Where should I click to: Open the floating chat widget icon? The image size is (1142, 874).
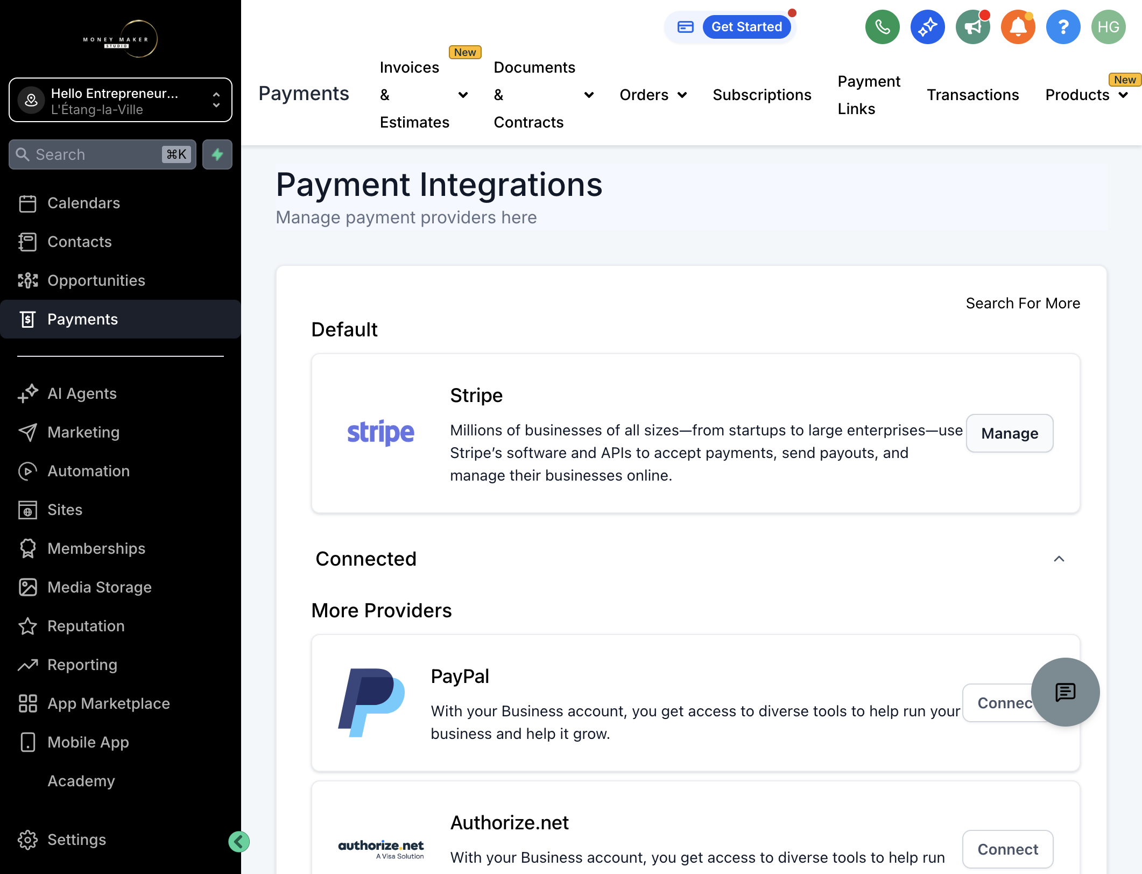pyautogui.click(x=1065, y=692)
